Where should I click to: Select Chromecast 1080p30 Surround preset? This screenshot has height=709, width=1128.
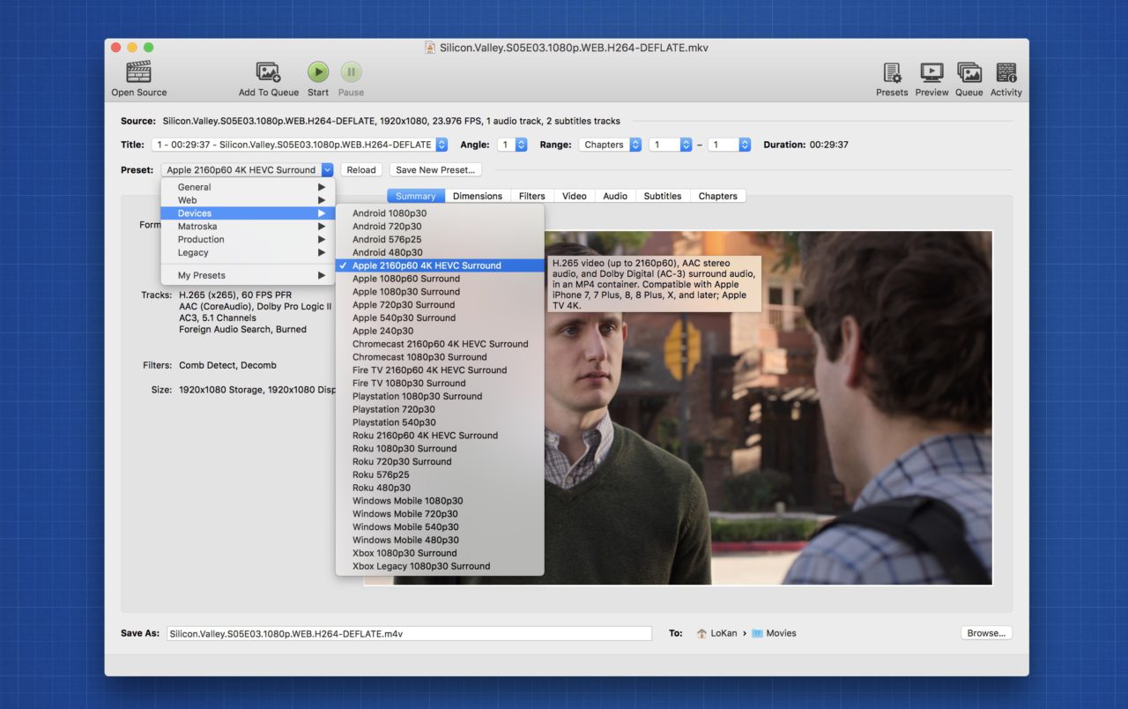[x=440, y=357]
